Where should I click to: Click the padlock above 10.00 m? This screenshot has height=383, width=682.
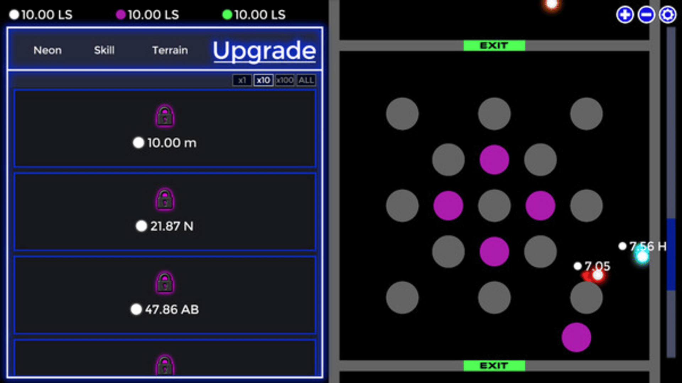(x=165, y=116)
